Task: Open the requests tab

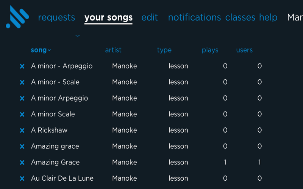Action: point(56,17)
